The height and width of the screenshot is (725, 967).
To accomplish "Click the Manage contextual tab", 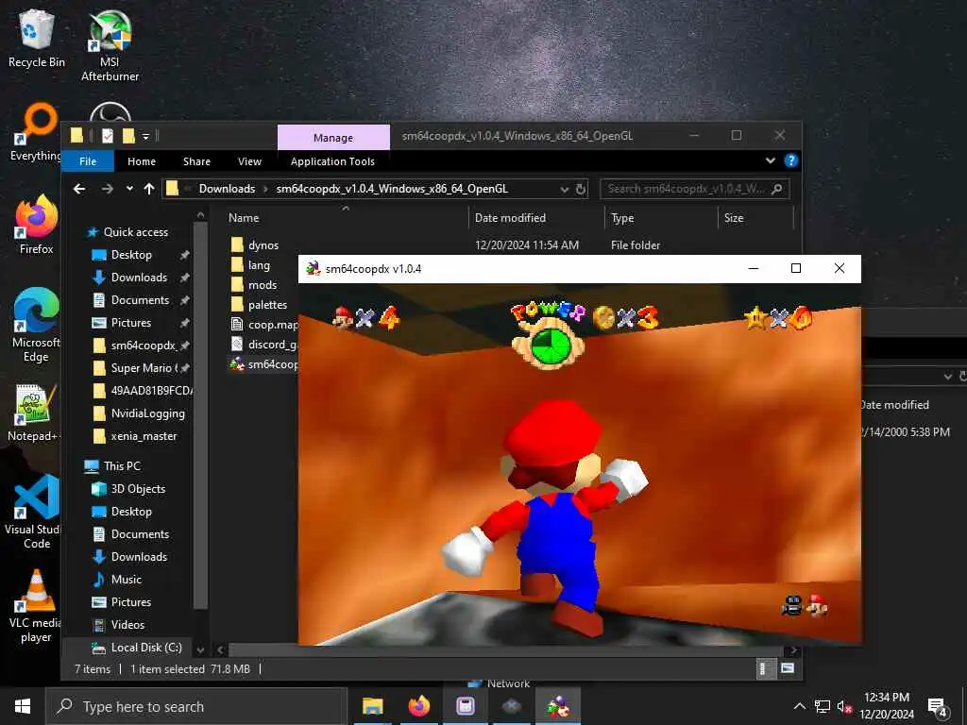I will [333, 138].
